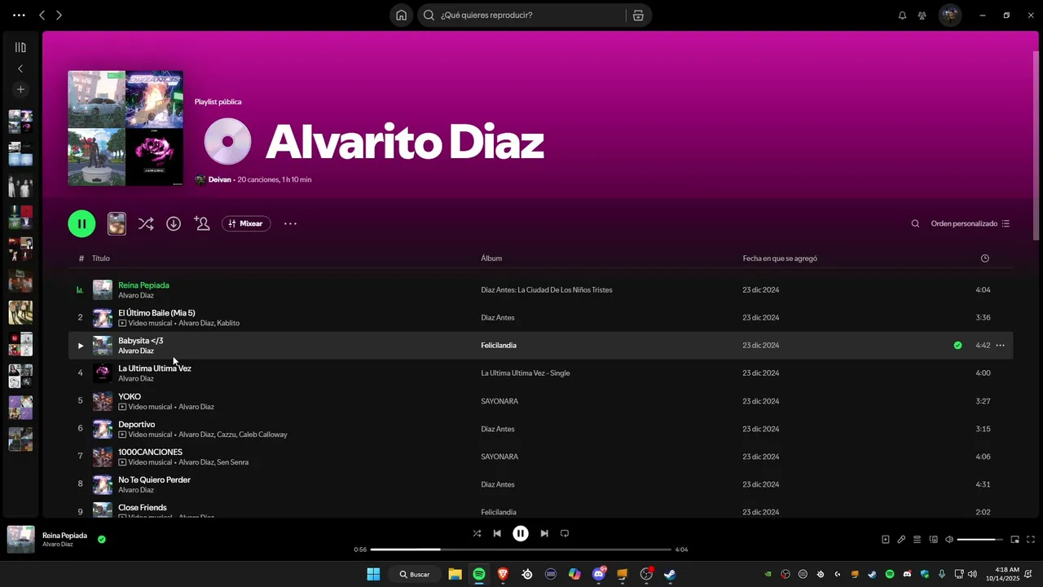
Task: Open the miniplayer
Action: pyautogui.click(x=1015, y=540)
